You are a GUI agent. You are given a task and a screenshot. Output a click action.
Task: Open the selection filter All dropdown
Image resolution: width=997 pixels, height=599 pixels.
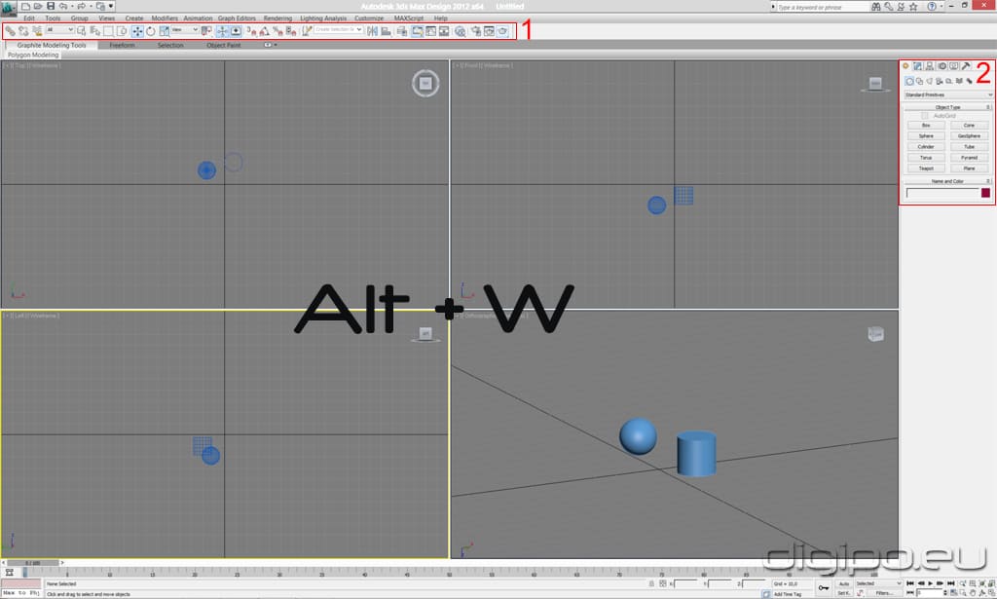[x=58, y=30]
